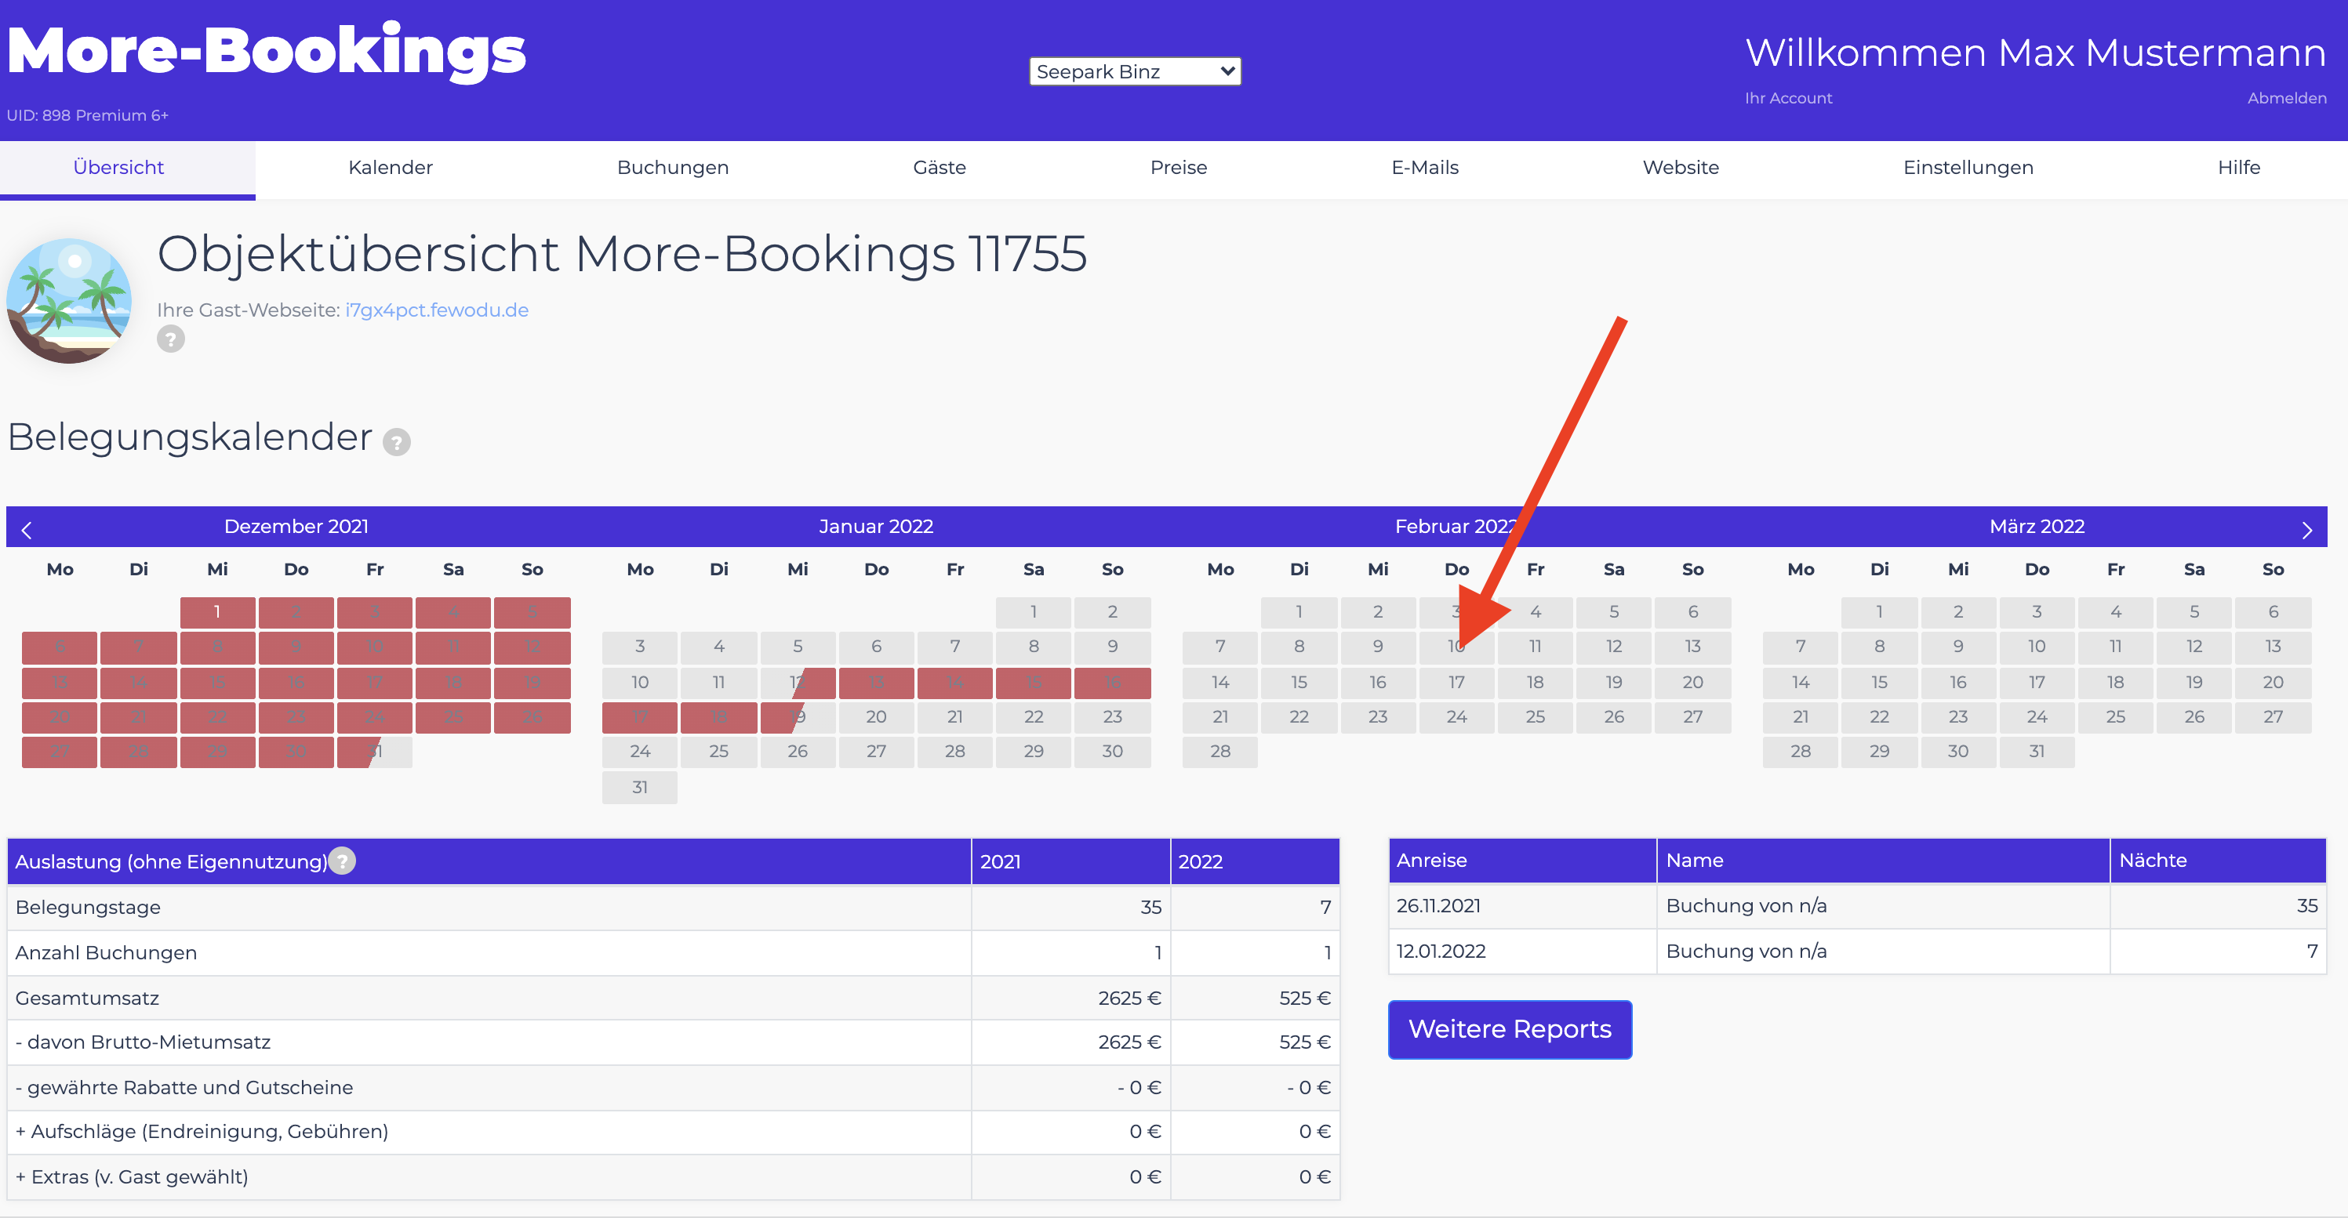This screenshot has width=2348, height=1218.
Task: Click the 12.01.2022 booking row
Action: coord(1857,951)
